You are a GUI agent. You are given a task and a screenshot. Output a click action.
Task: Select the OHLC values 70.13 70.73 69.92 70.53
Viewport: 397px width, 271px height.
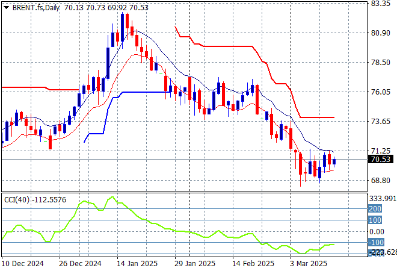(x=106, y=8)
